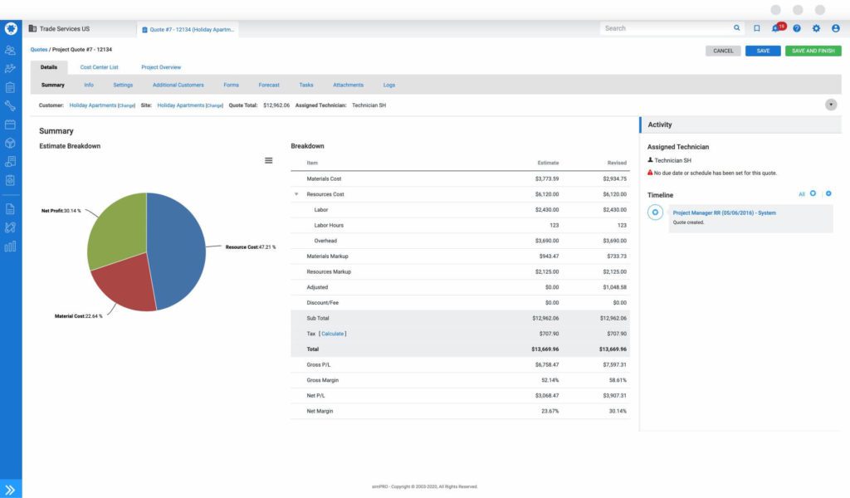
Task: Open the calendar scheduling sidebar icon
Action: tap(10, 124)
